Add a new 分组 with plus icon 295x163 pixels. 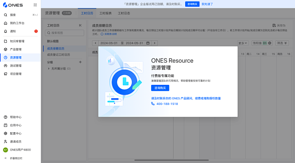80,62
